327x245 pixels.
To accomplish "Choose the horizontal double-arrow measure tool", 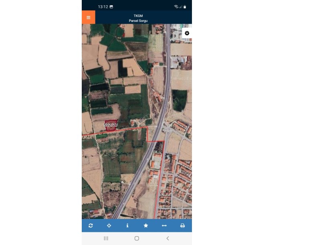I will 164,225.
